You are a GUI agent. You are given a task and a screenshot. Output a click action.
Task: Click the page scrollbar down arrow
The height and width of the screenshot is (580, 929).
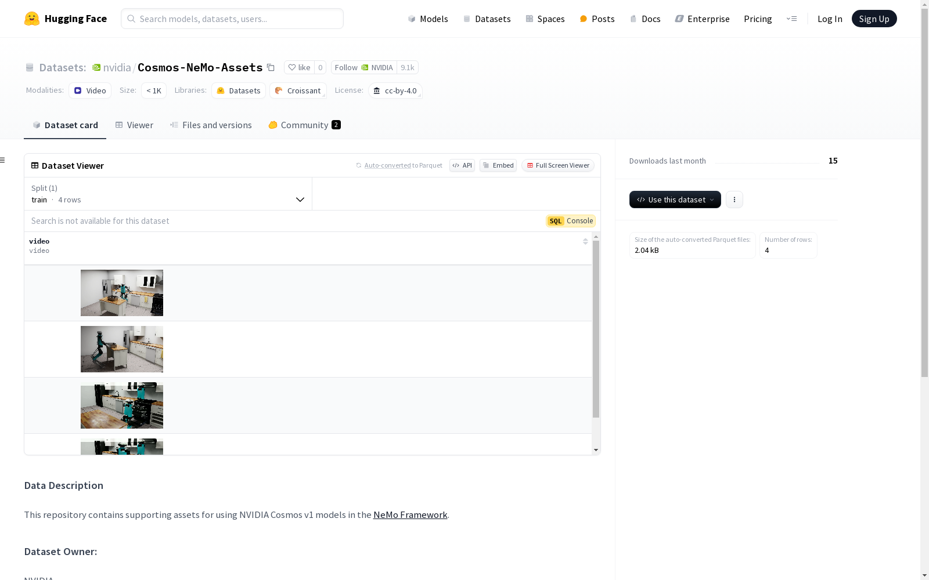coord(924,575)
